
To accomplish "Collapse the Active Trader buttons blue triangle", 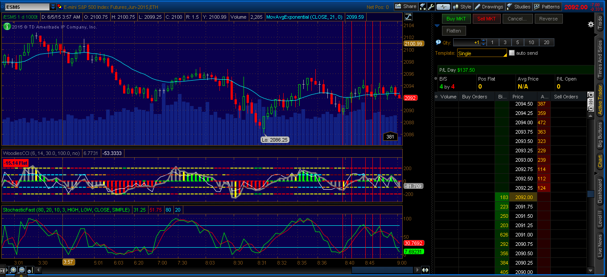I will 438,26.
